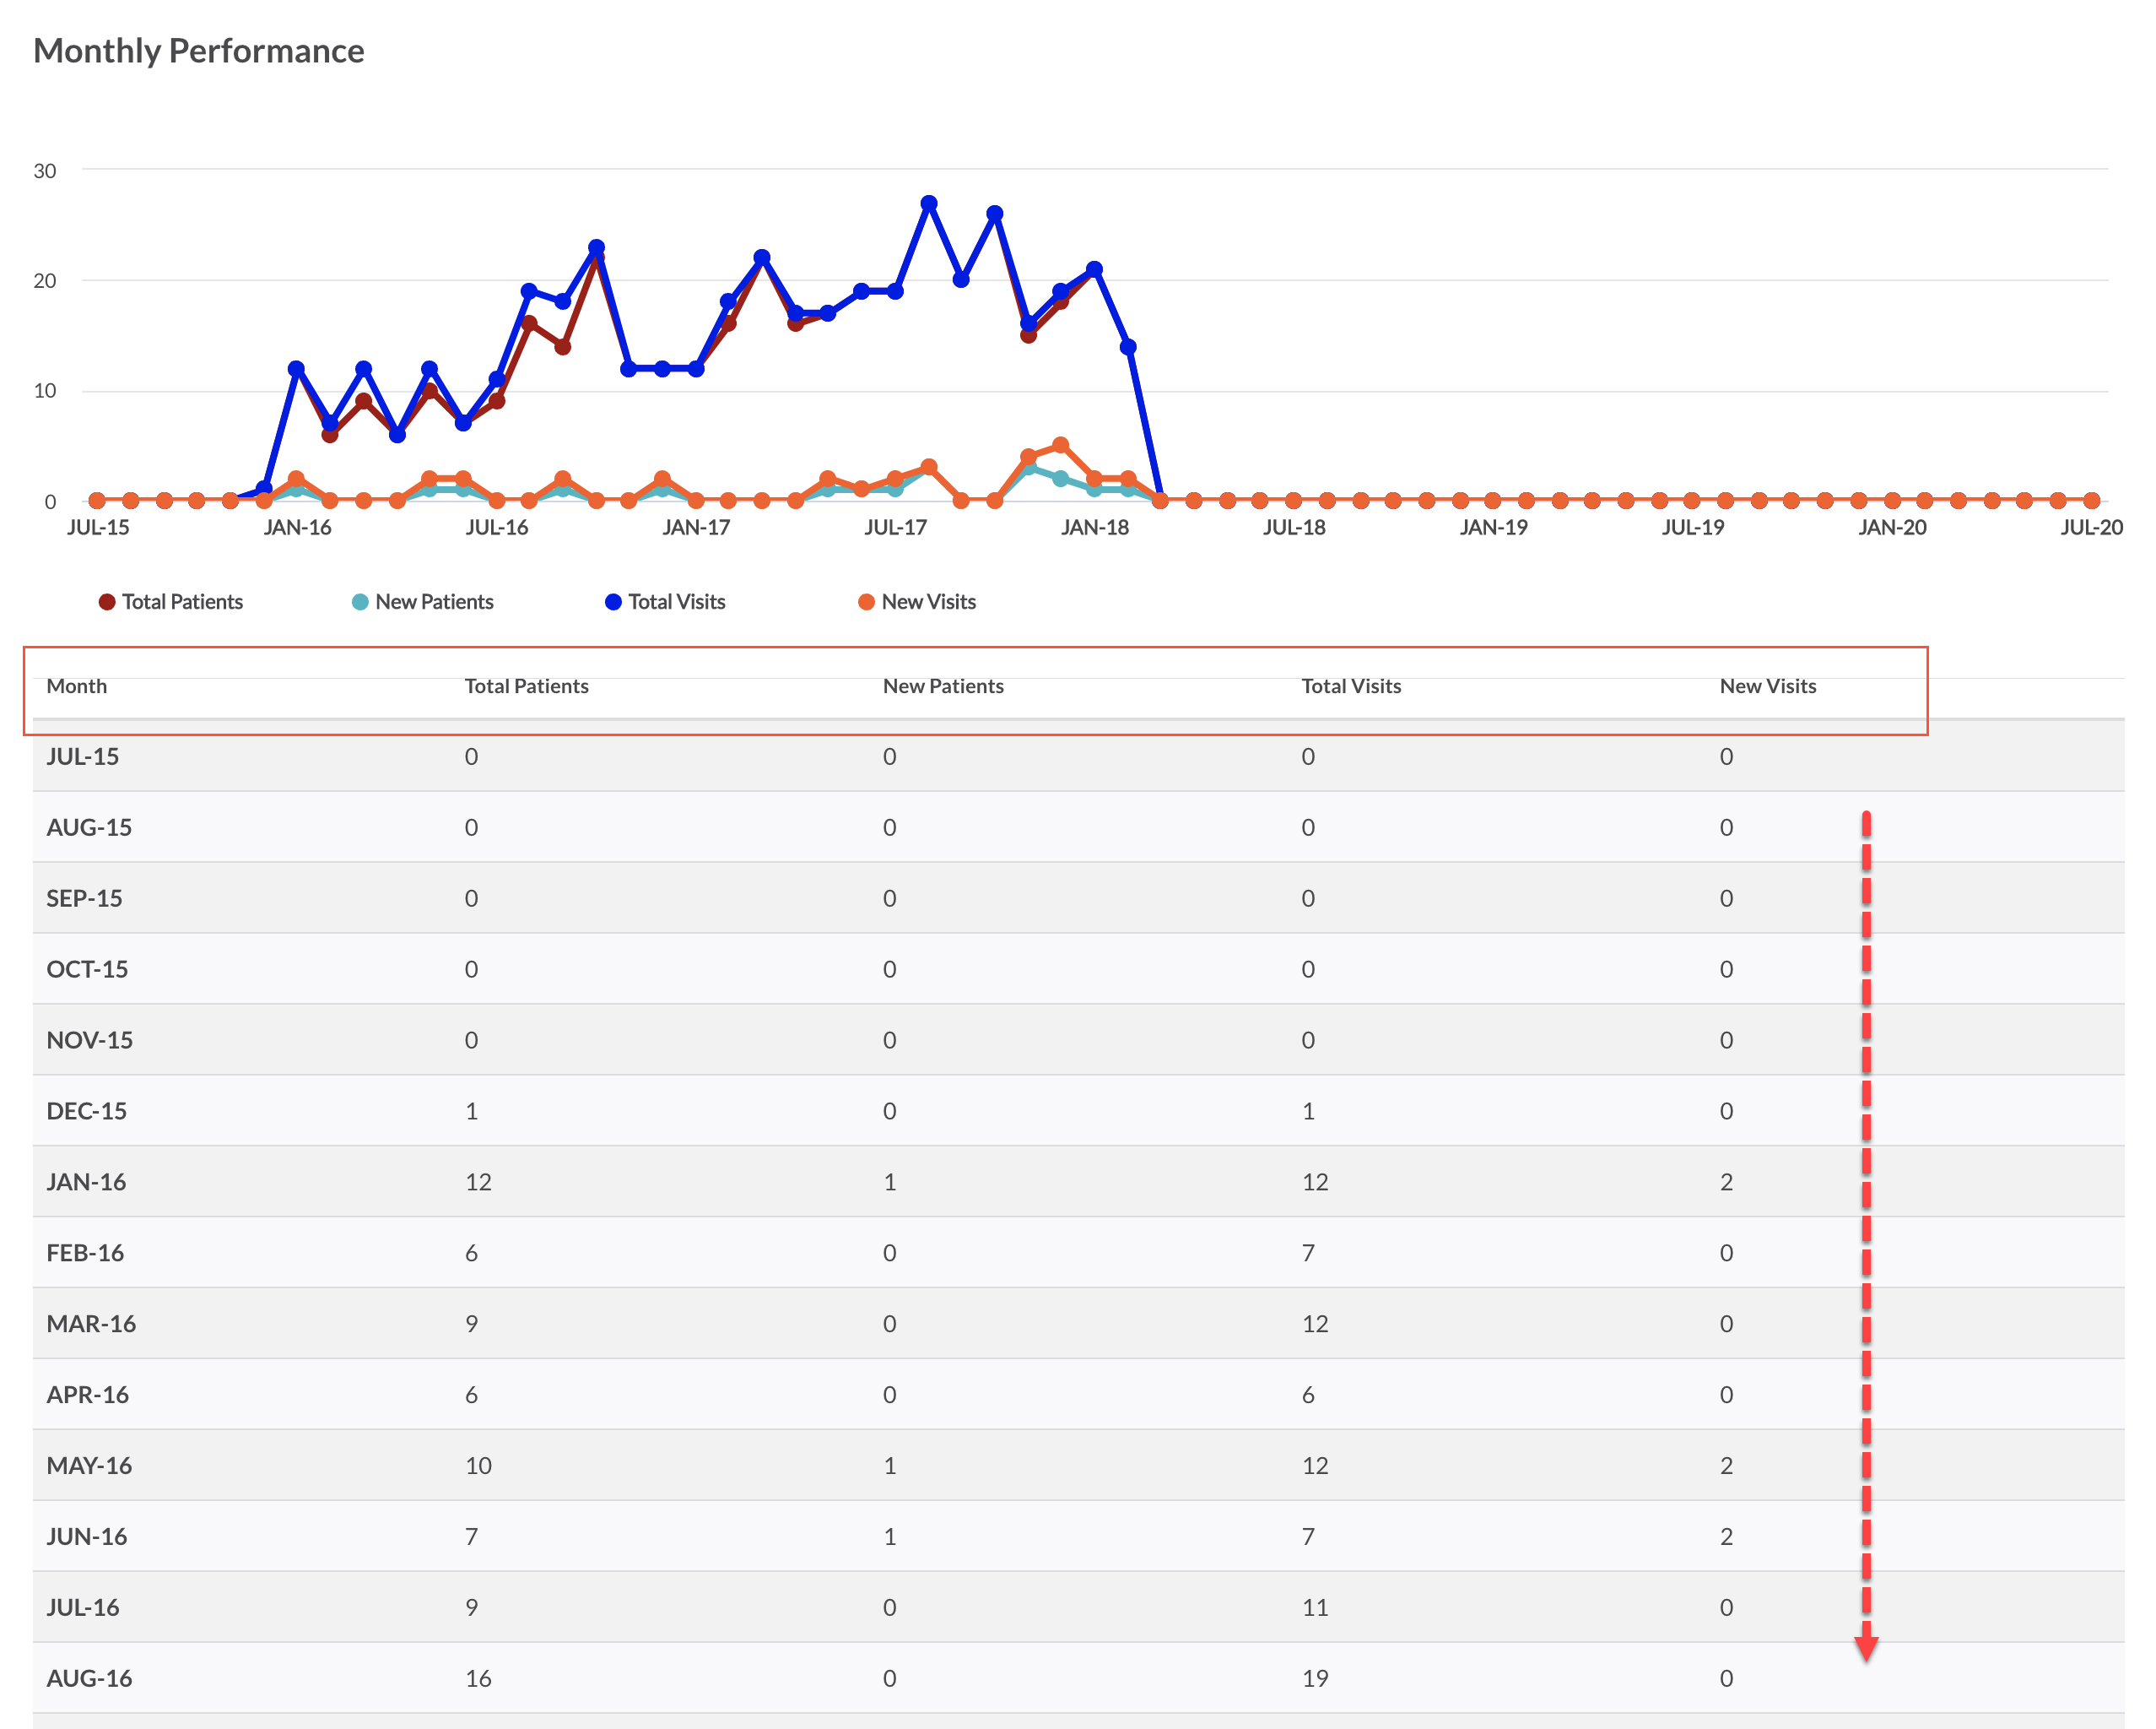
Task: Click the Total Visits table column header
Action: (1350, 686)
